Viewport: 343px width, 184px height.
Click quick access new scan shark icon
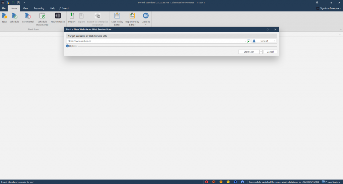pyautogui.click(x=8, y=3)
